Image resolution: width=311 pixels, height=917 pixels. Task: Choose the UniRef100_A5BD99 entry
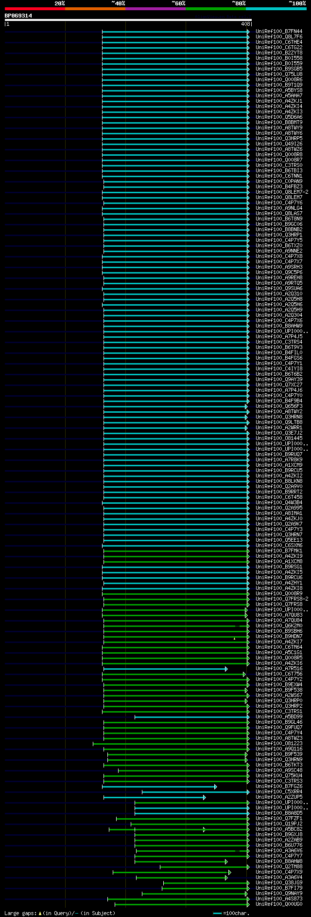(x=279, y=717)
